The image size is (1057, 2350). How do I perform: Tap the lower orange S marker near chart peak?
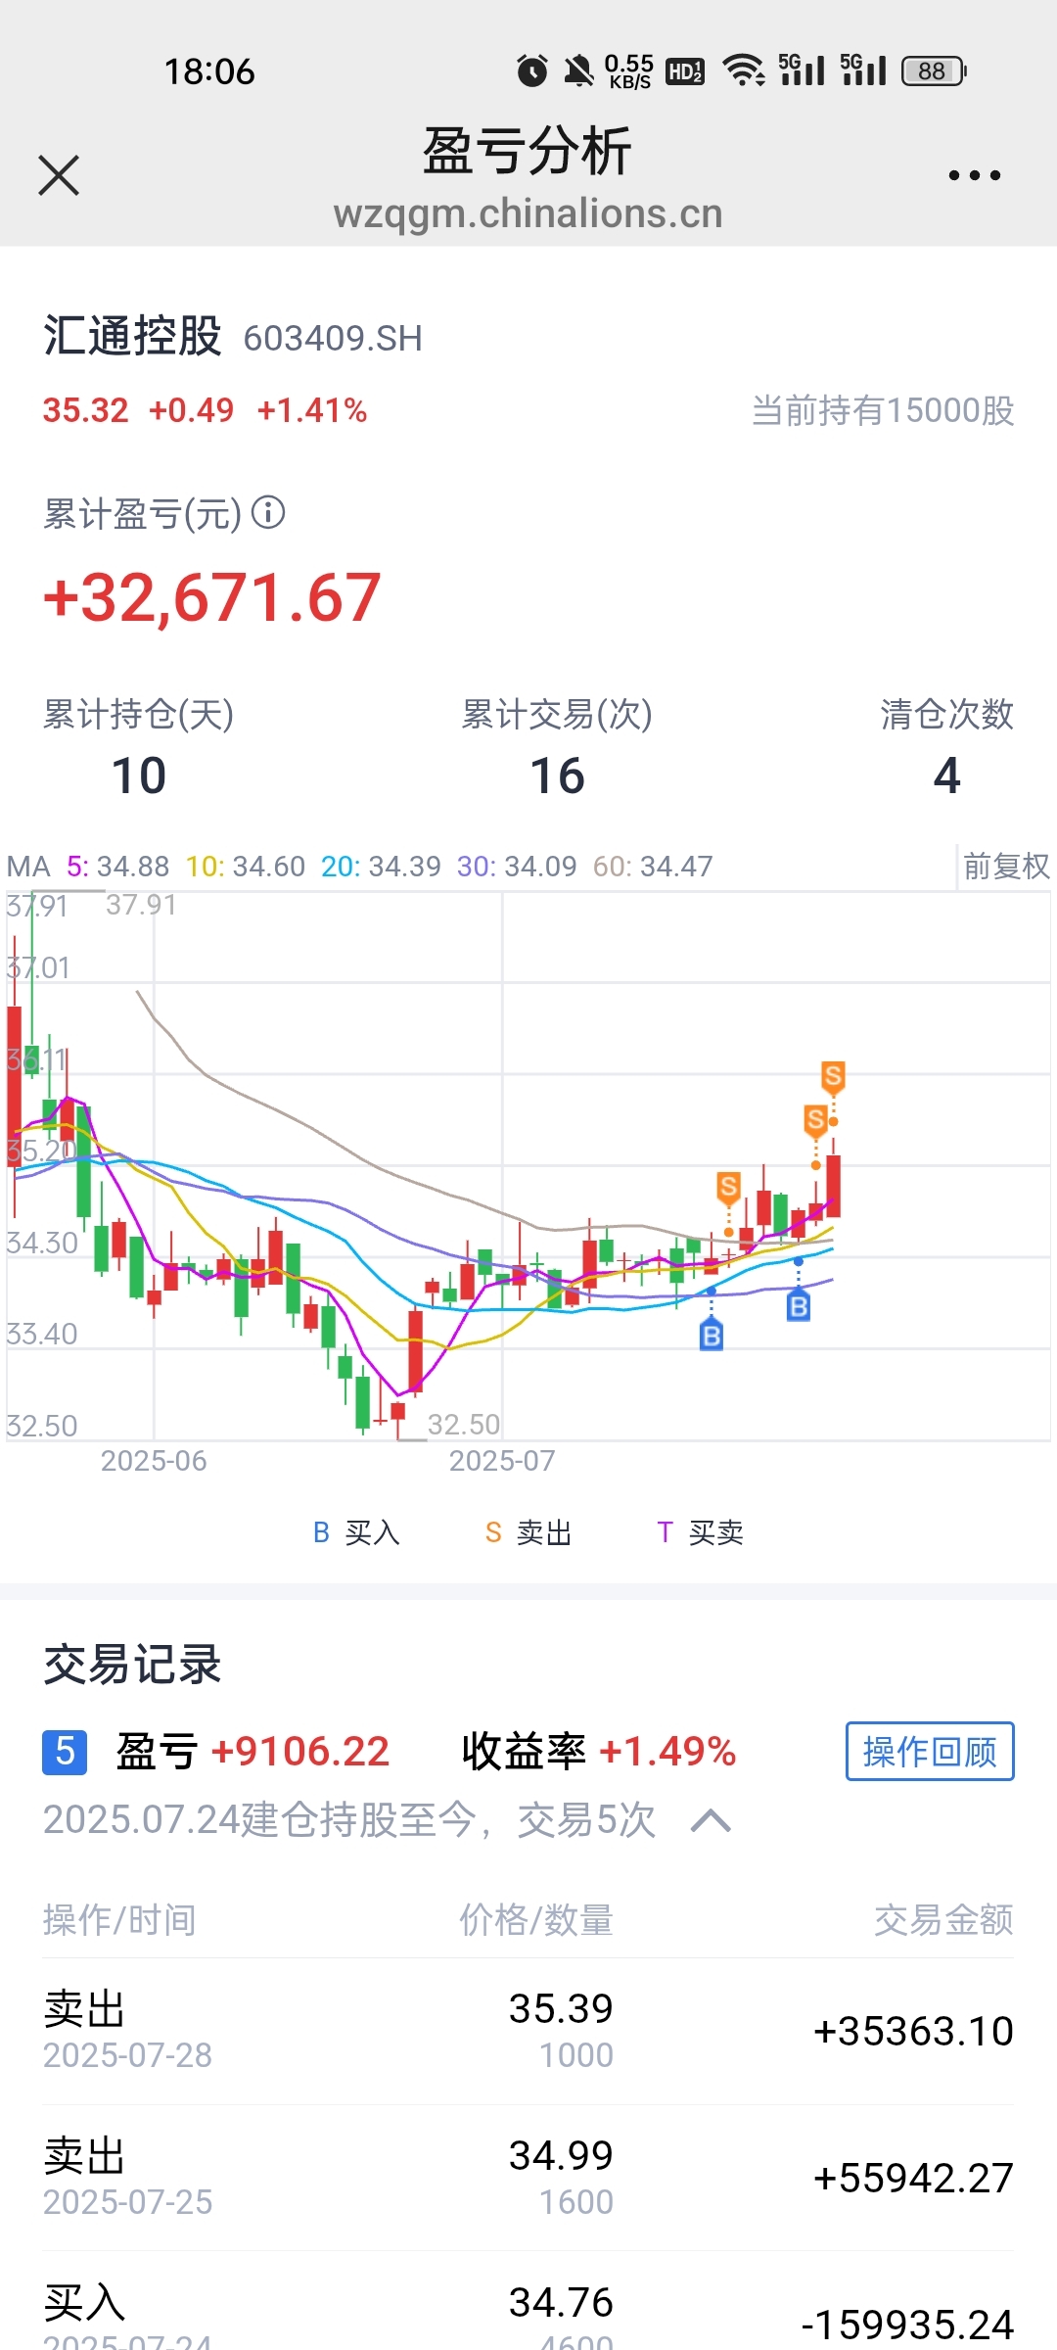815,1119
